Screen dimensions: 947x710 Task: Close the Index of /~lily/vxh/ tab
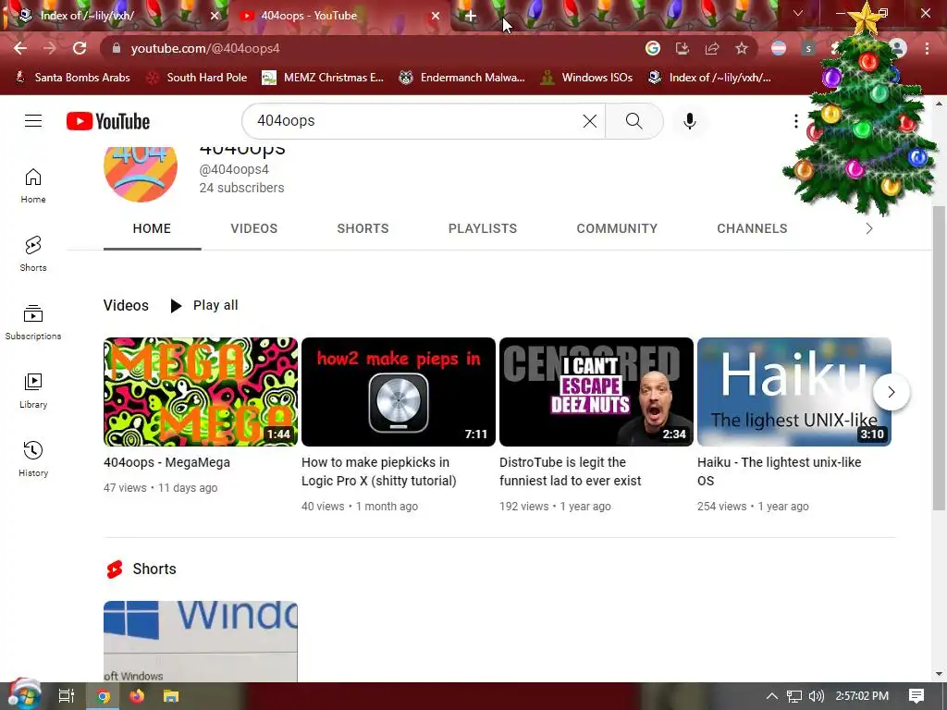(215, 16)
